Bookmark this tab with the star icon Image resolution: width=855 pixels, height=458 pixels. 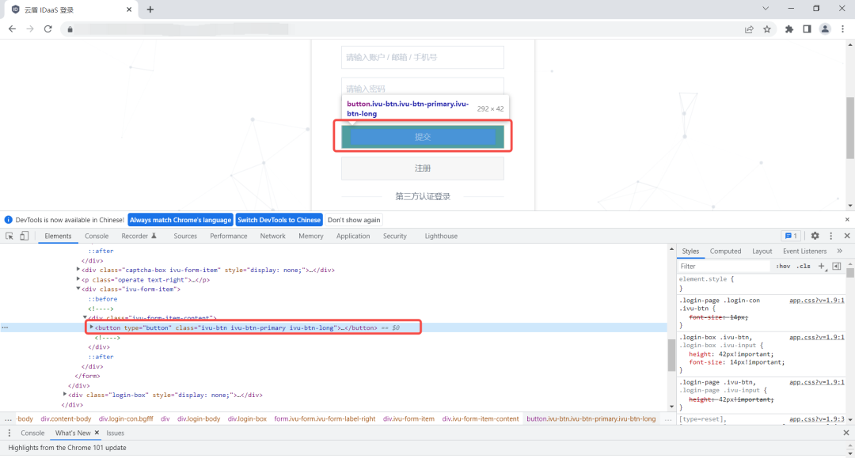[x=767, y=29]
